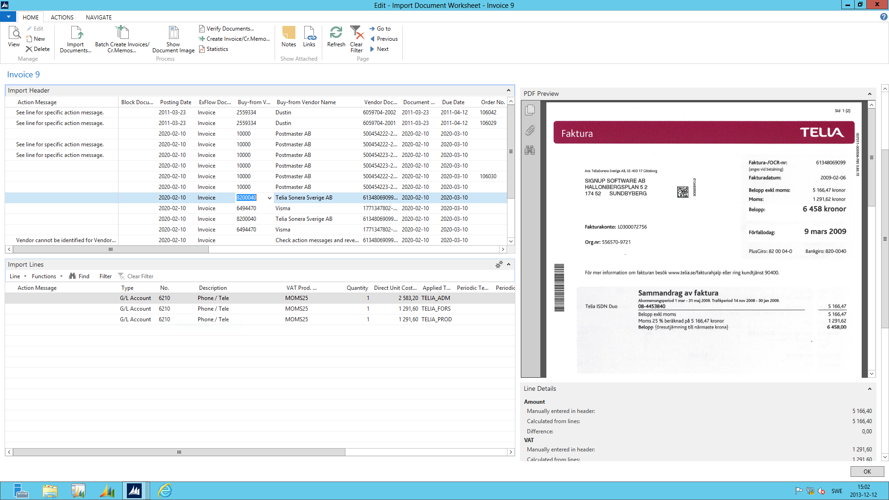The image size is (889, 500).
Task: Open the Notes attachment icon
Action: click(x=289, y=37)
